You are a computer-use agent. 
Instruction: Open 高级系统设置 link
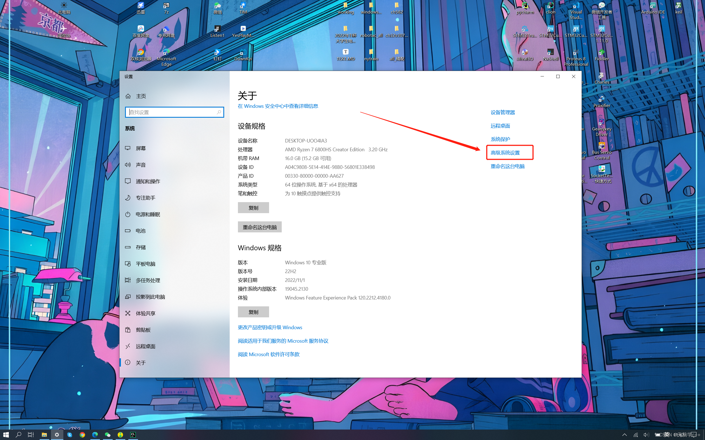pyautogui.click(x=505, y=152)
